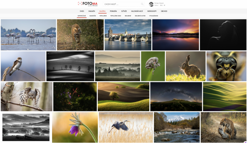Open the heron flying over reeds photo
This screenshot has width=247, height=143.
[126, 127]
